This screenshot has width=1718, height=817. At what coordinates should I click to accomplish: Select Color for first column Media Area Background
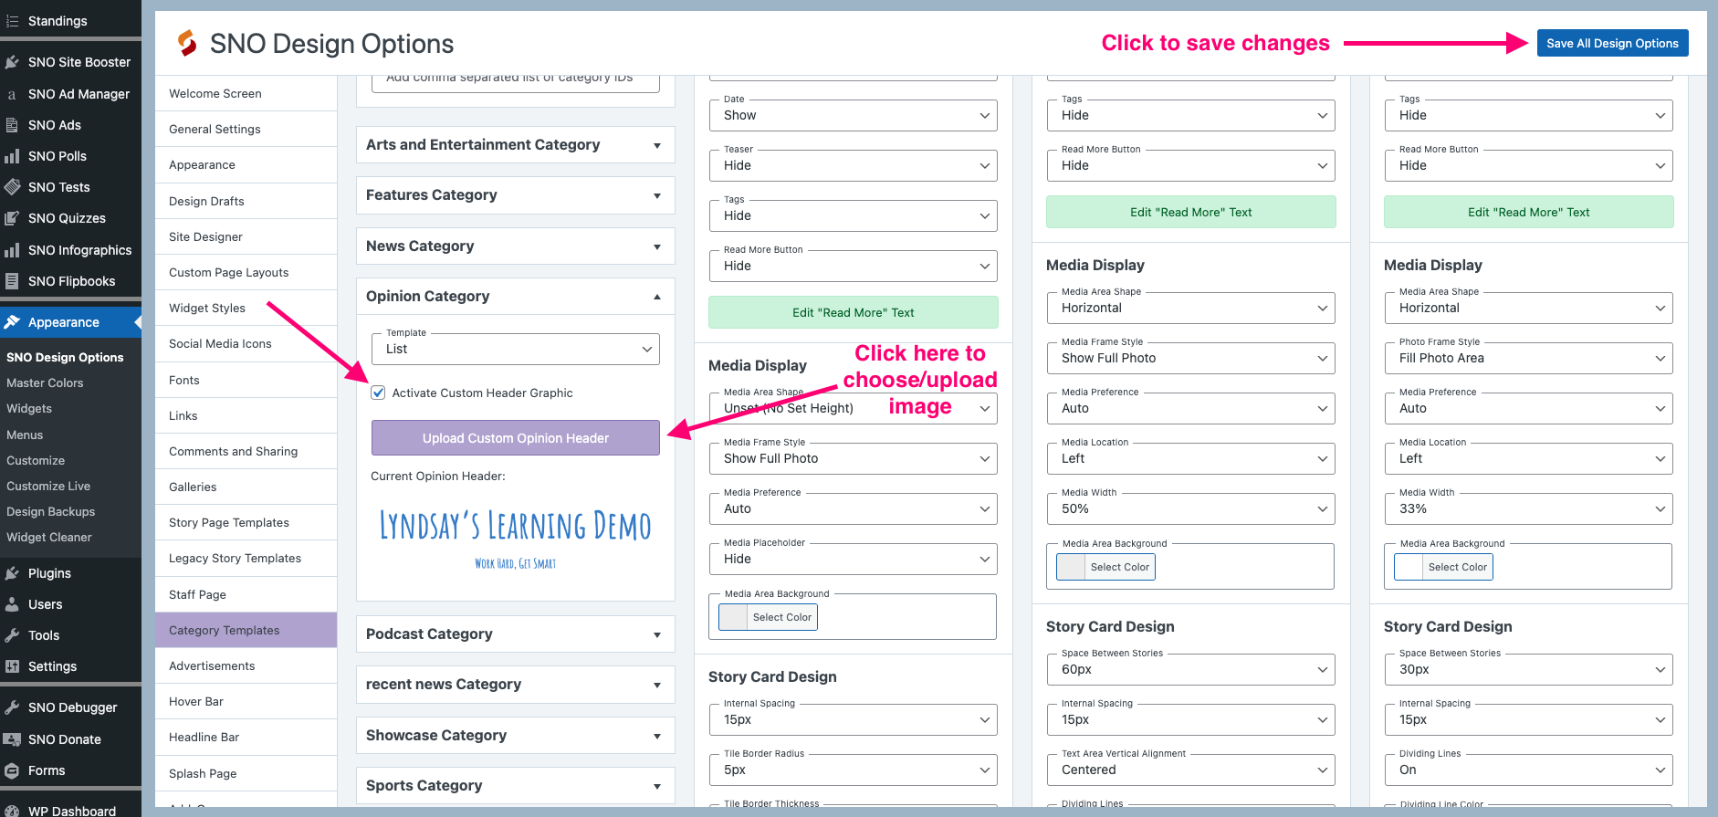(768, 617)
